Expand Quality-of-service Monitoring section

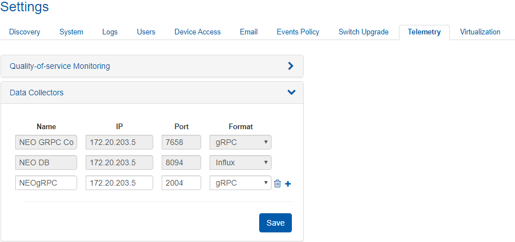coord(291,66)
